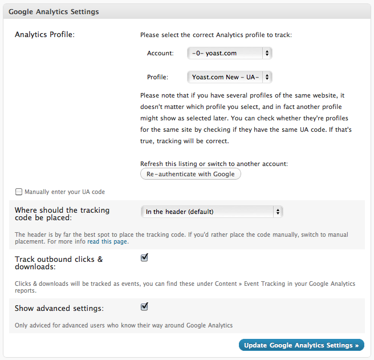This screenshot has width=374, height=360.
Task: Click the 'Profile:' field label
Action: click(x=158, y=77)
